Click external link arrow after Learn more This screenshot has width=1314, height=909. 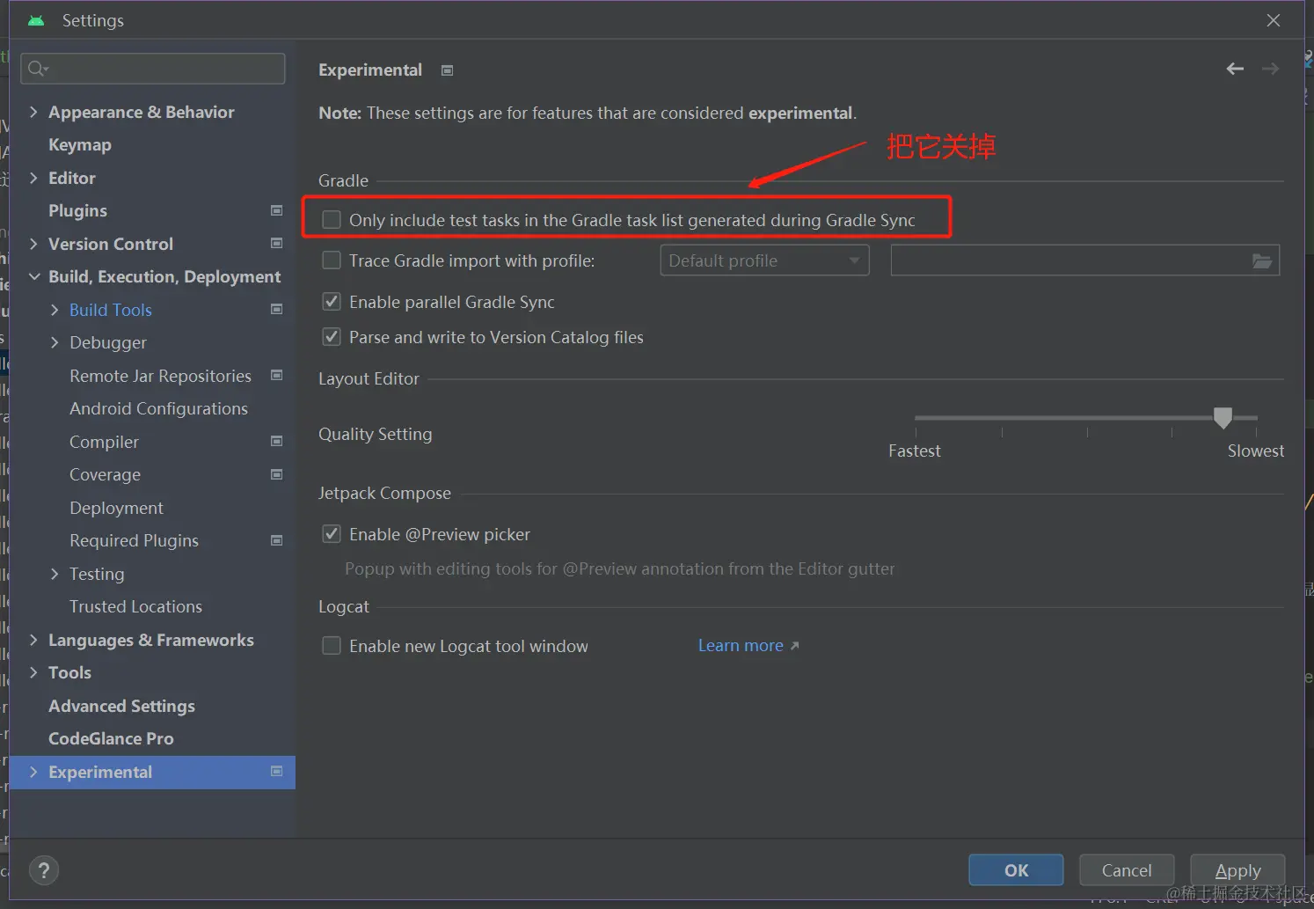[794, 646]
